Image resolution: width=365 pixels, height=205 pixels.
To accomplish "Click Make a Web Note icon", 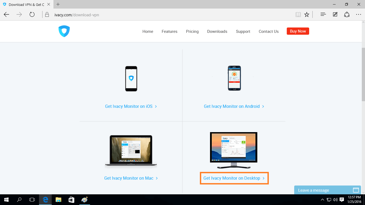I will (335, 15).
